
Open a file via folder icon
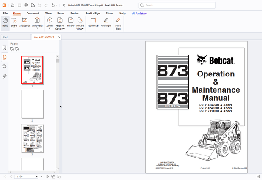click(x=13, y=5)
